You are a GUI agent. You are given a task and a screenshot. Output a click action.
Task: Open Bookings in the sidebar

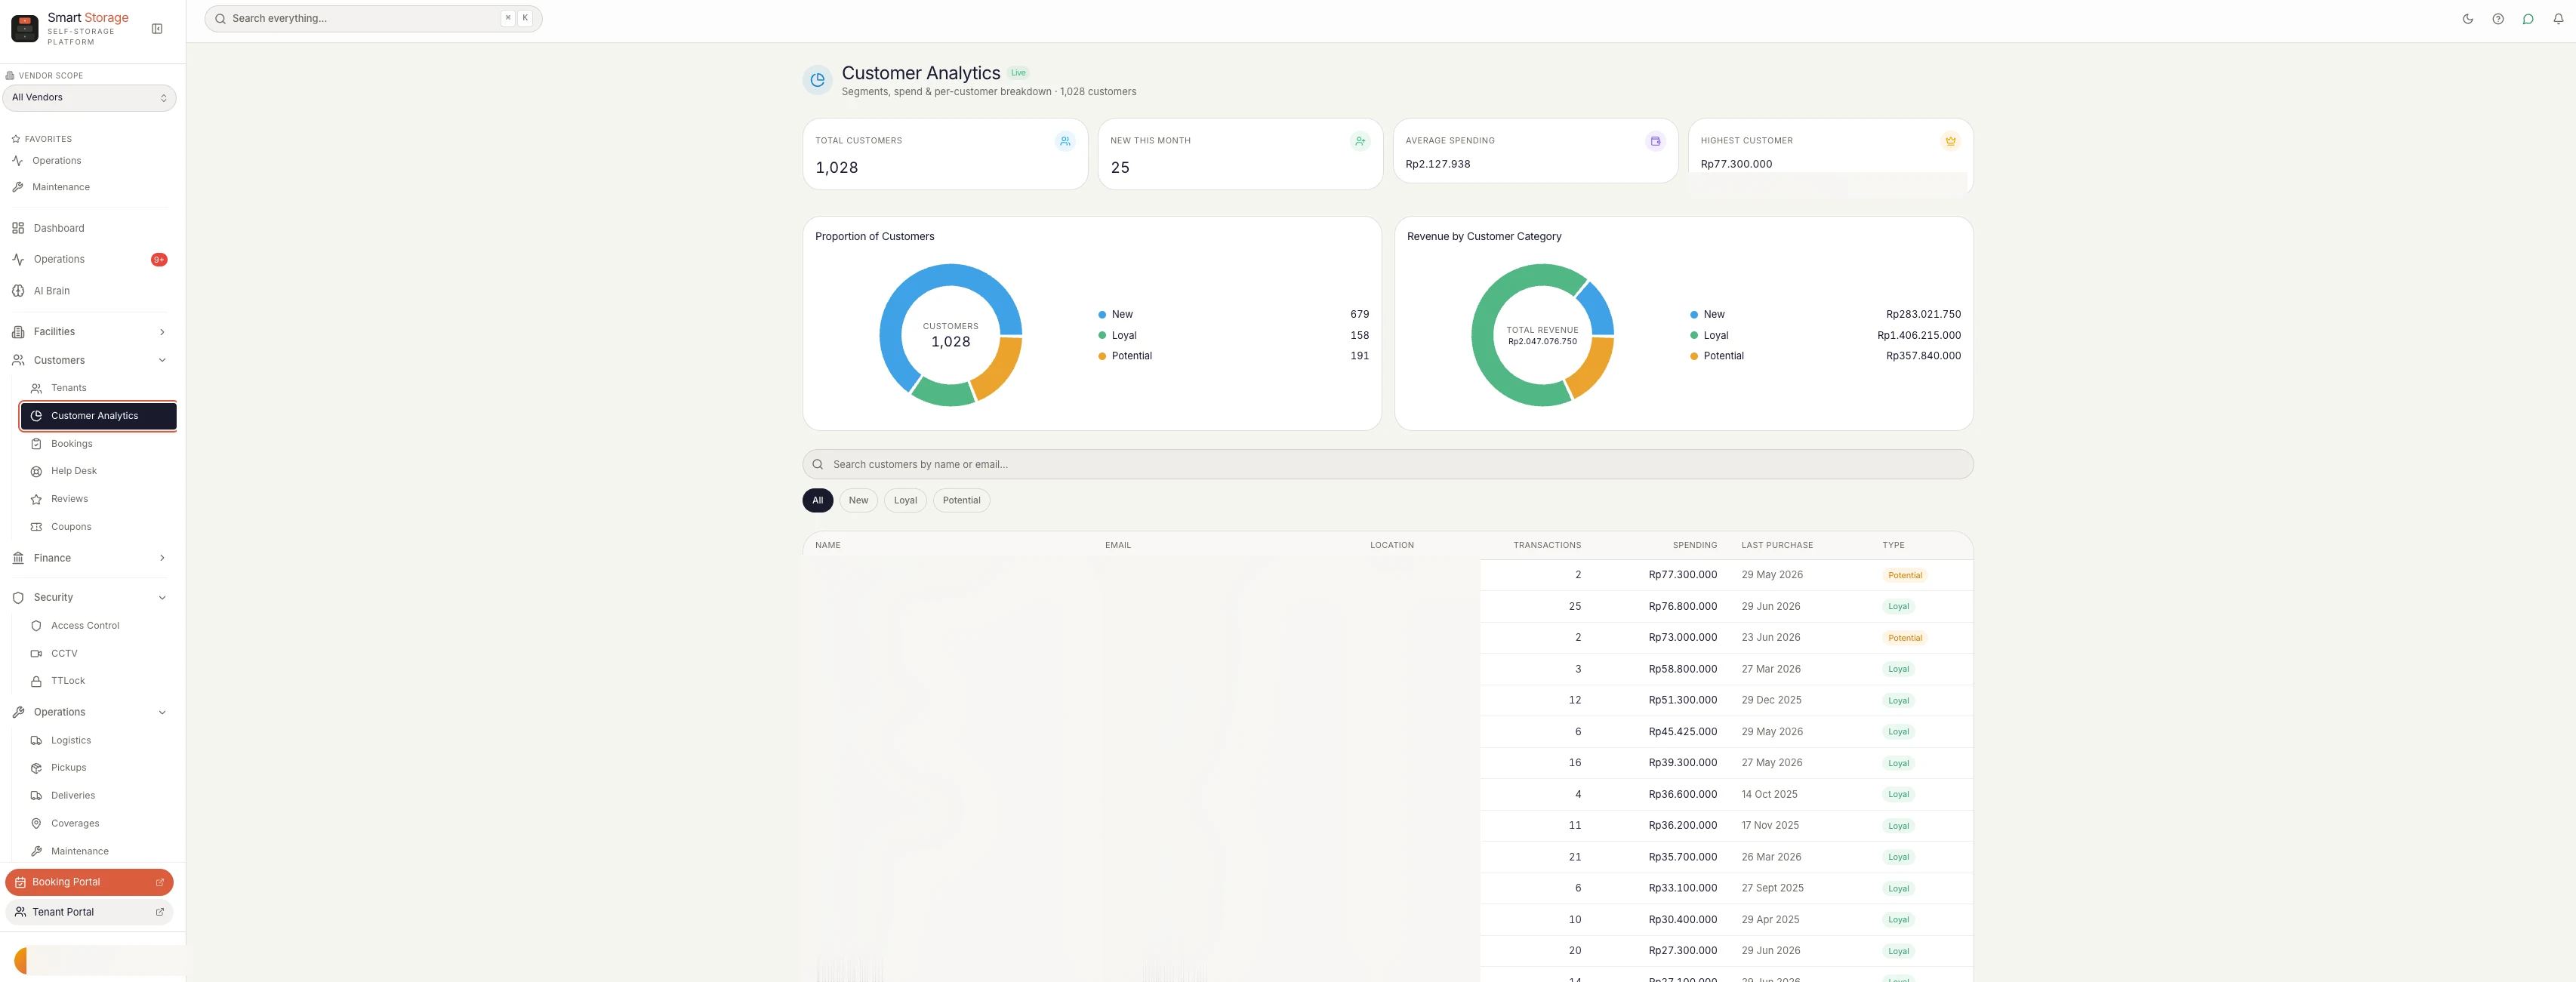click(98, 444)
